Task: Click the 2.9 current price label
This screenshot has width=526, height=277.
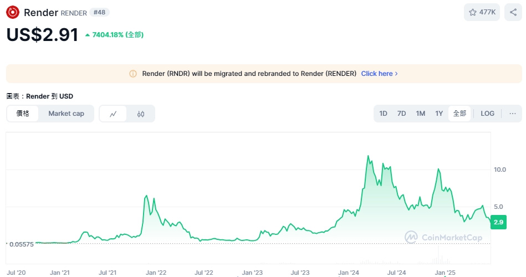Action: [498, 222]
